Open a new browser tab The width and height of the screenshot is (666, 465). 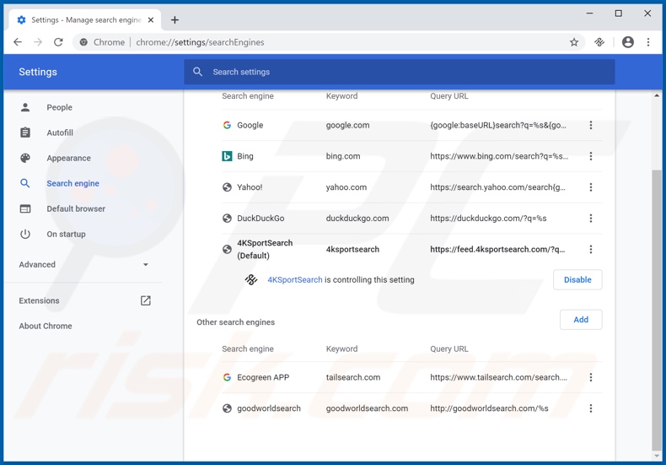coord(175,20)
